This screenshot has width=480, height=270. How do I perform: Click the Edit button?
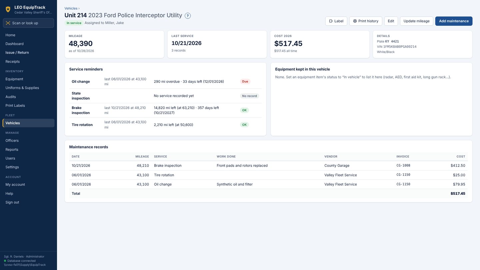coord(391,21)
